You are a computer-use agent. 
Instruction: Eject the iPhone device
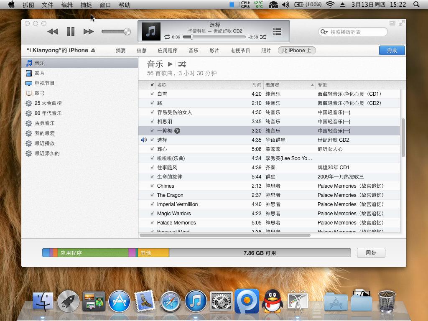click(93, 50)
